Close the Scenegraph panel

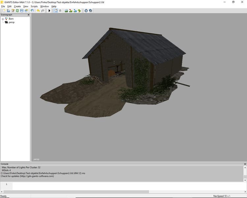28,15
